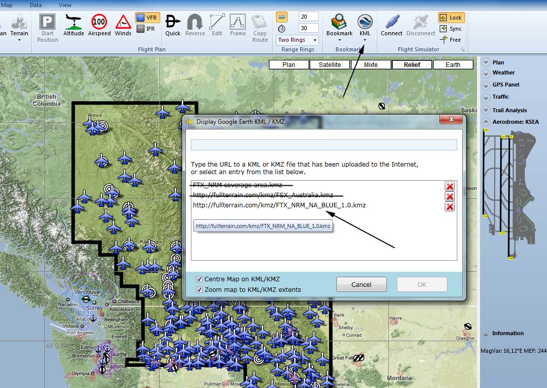Collapse the Aerodrome: KSEA panel

486,122
